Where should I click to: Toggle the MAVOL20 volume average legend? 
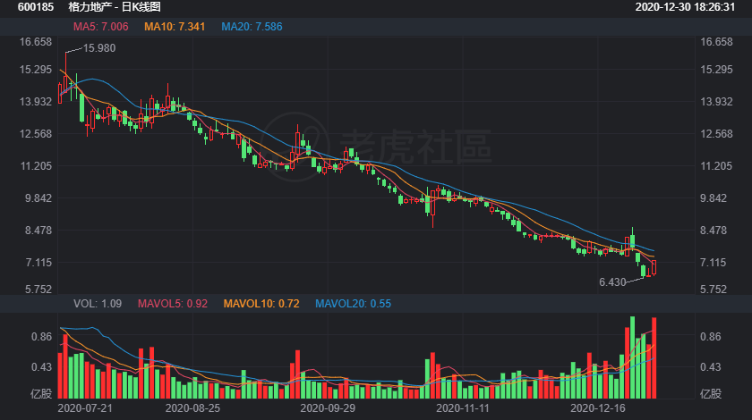point(354,304)
